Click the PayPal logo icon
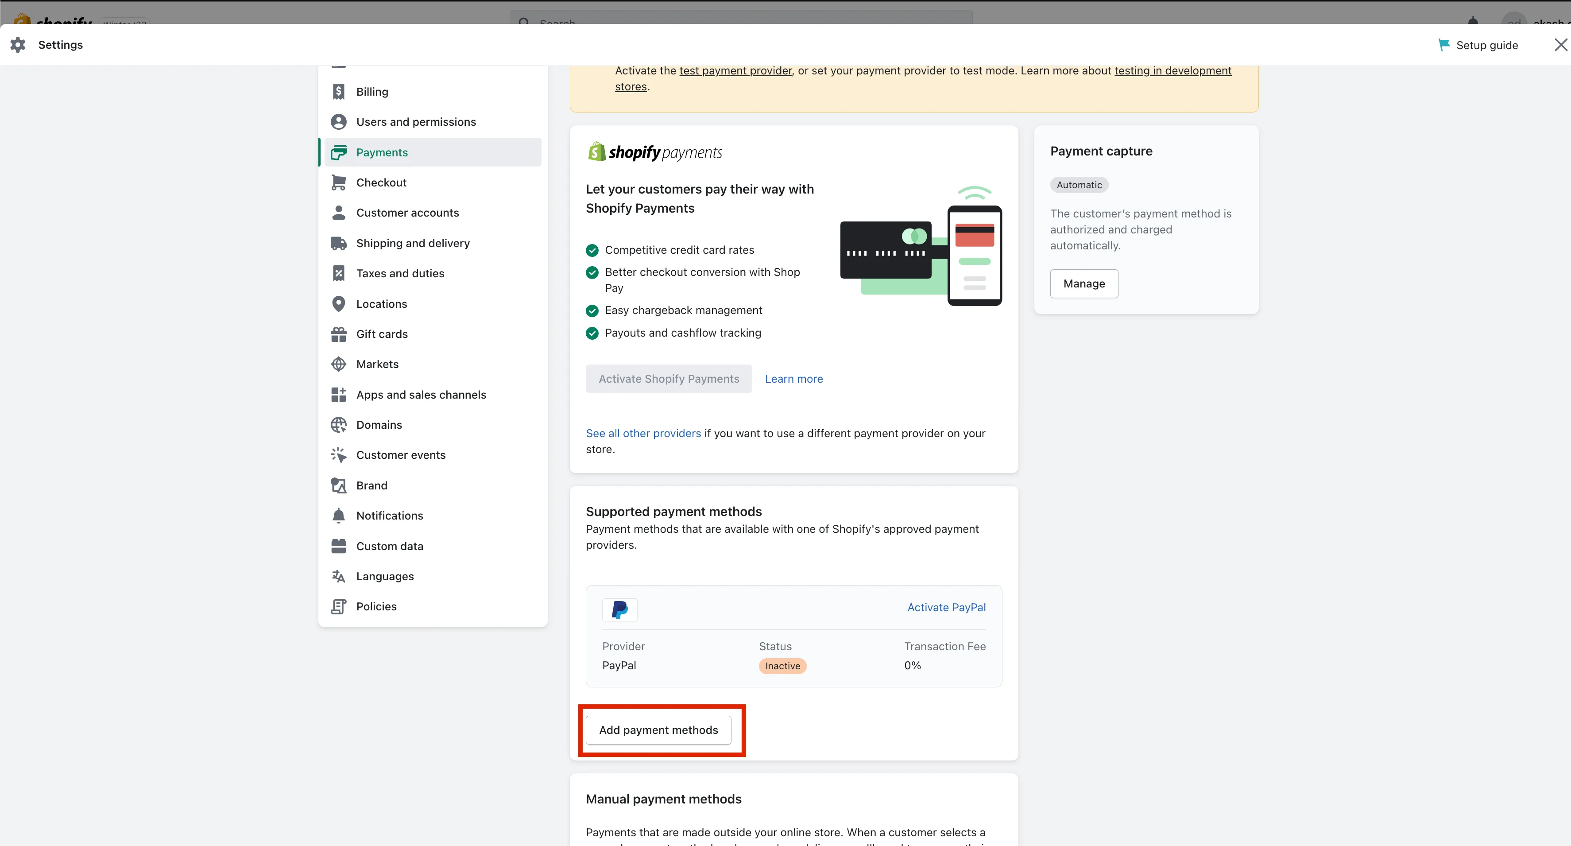1571x846 pixels. click(619, 609)
